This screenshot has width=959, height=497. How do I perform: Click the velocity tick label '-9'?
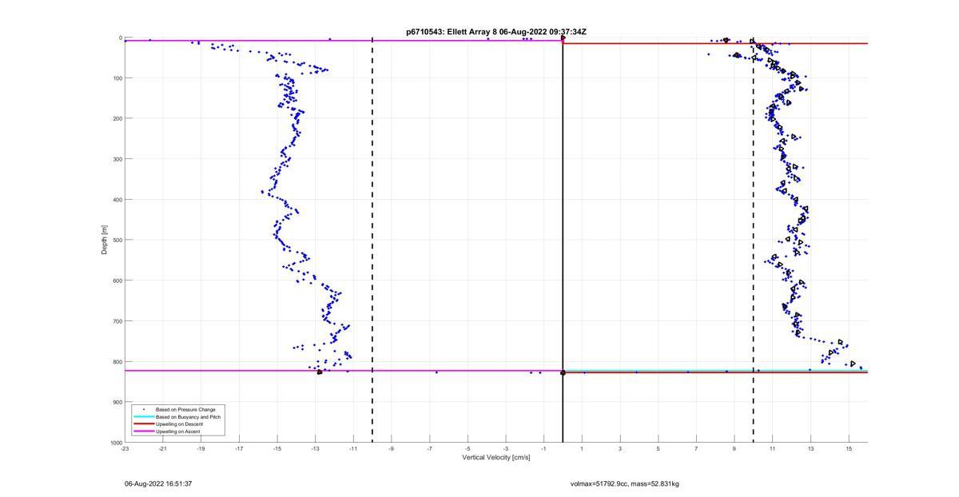392,449
